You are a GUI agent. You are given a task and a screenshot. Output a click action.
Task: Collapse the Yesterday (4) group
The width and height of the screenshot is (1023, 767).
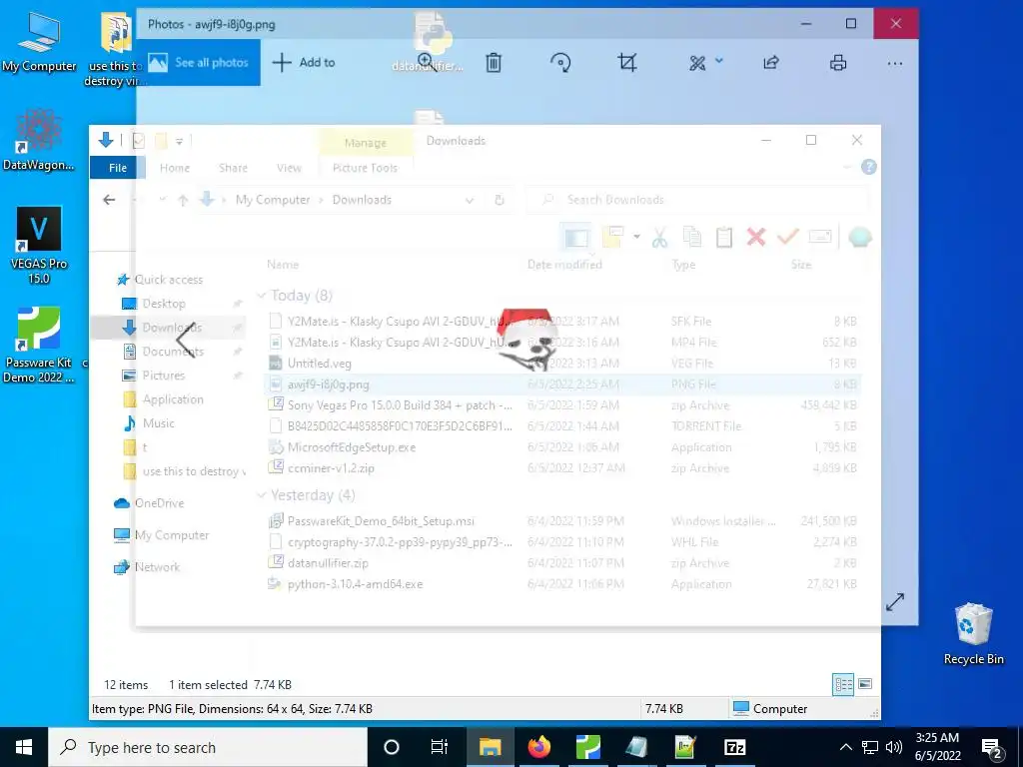point(262,495)
